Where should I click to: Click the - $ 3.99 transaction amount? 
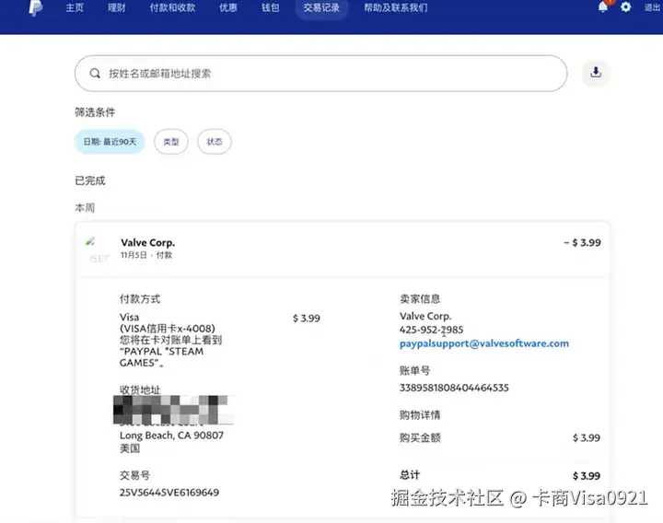tap(582, 243)
